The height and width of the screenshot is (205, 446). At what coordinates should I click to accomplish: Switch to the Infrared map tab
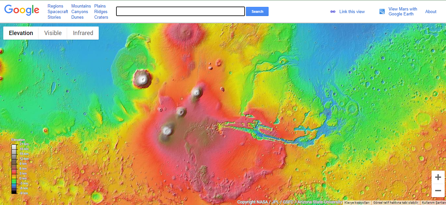(x=83, y=33)
